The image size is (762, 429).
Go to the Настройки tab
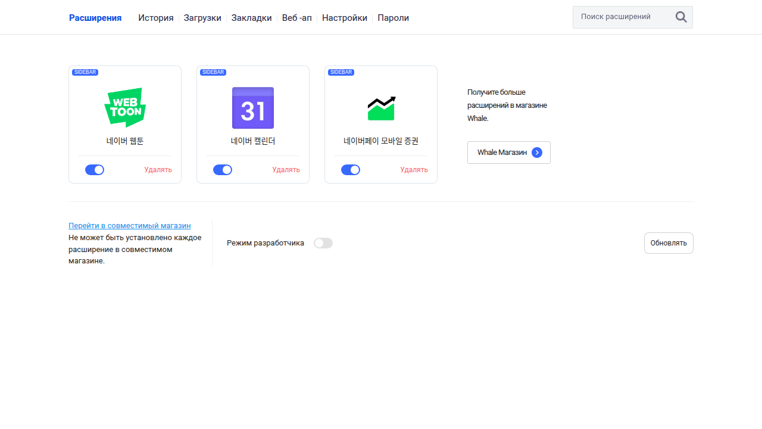pos(345,18)
